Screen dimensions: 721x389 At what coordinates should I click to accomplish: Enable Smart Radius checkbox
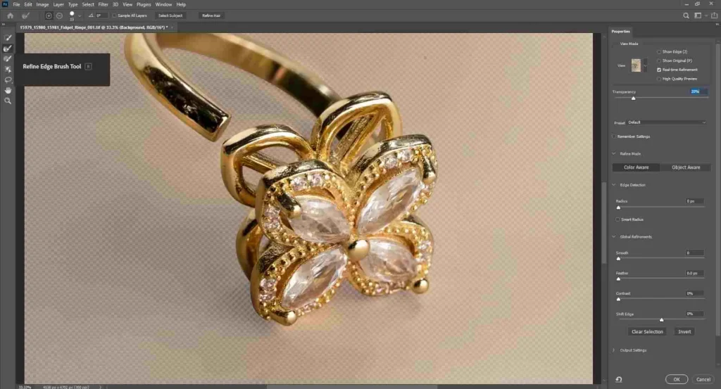(617, 219)
